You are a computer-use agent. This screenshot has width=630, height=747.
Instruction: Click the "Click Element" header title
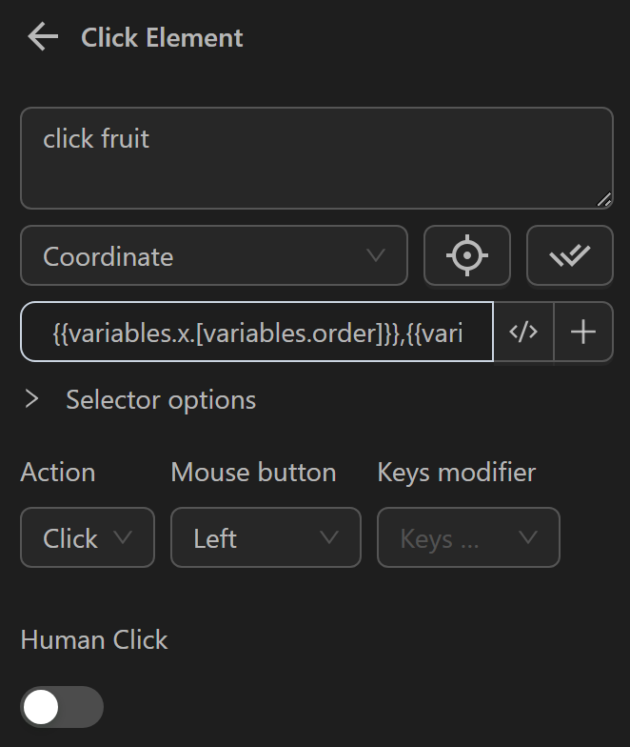(x=162, y=38)
